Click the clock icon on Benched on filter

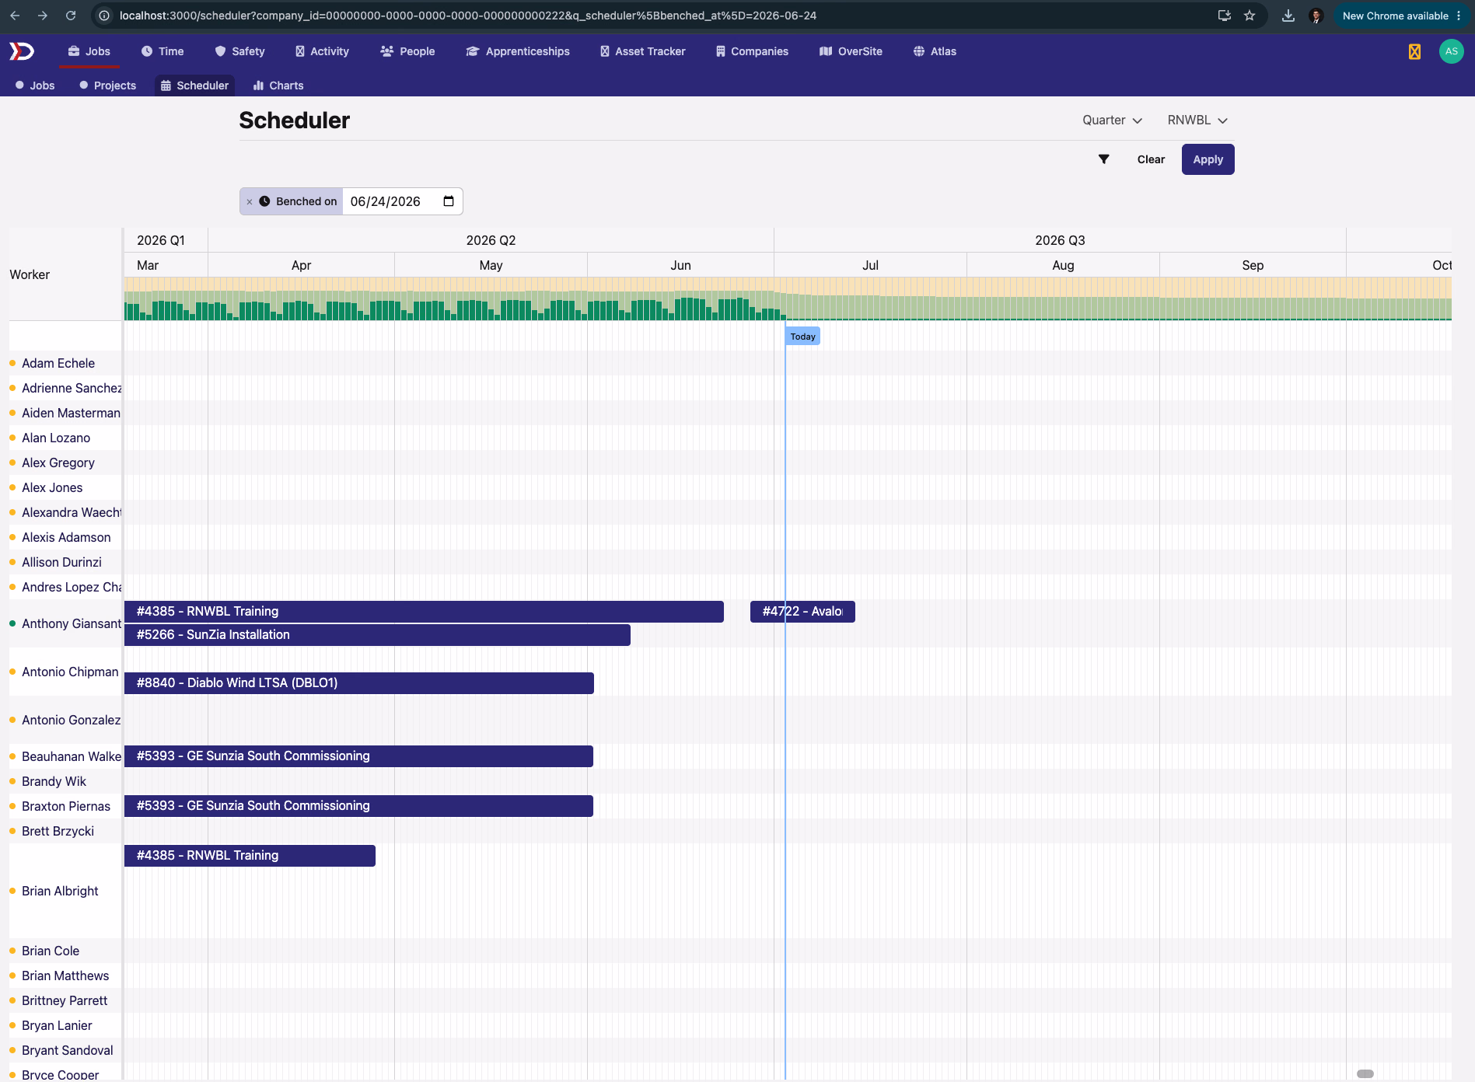pos(264,201)
